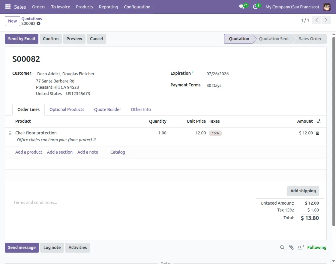This screenshot has height=264, width=336.
Task: Open the Catalog link
Action: pos(118,152)
